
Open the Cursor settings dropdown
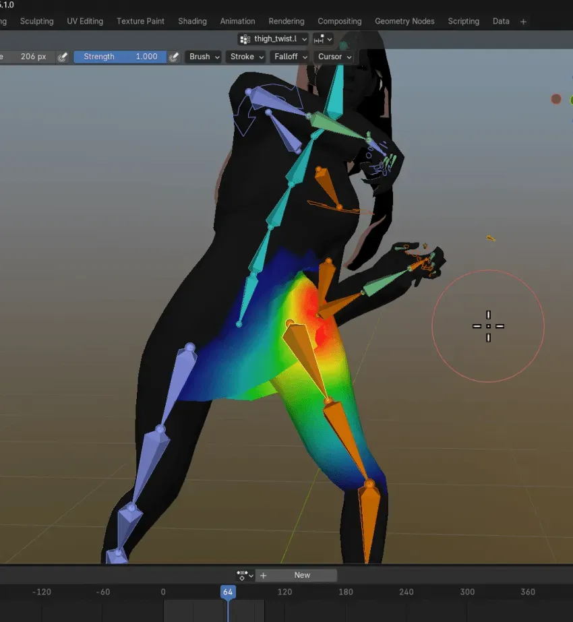tap(334, 57)
